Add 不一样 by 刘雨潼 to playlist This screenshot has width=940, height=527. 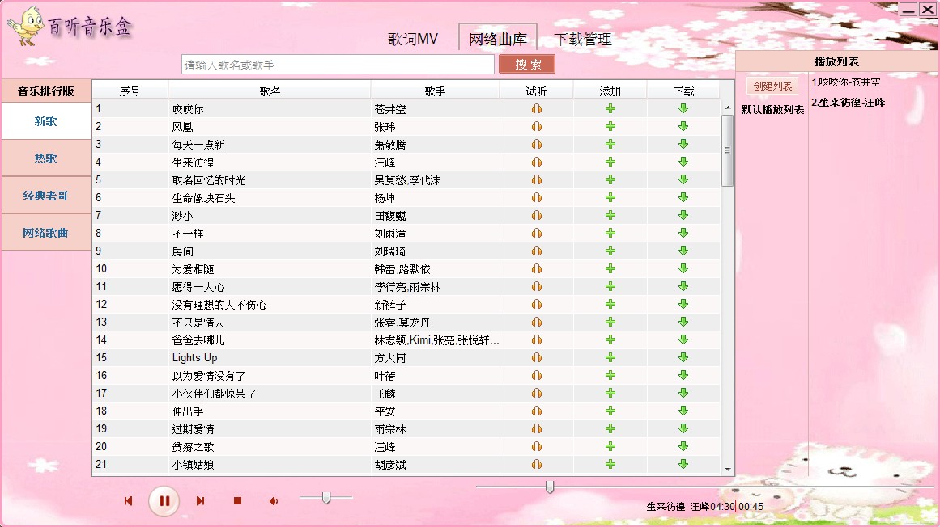coord(610,234)
